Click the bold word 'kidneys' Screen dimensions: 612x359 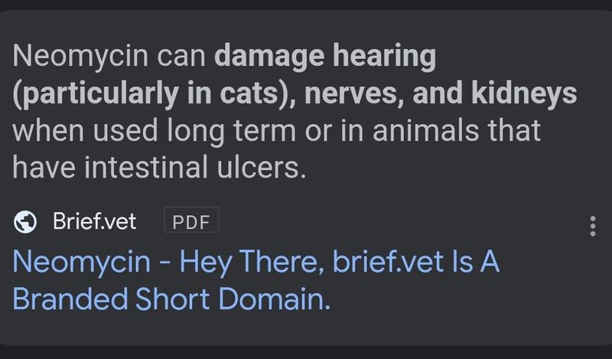[524, 94]
